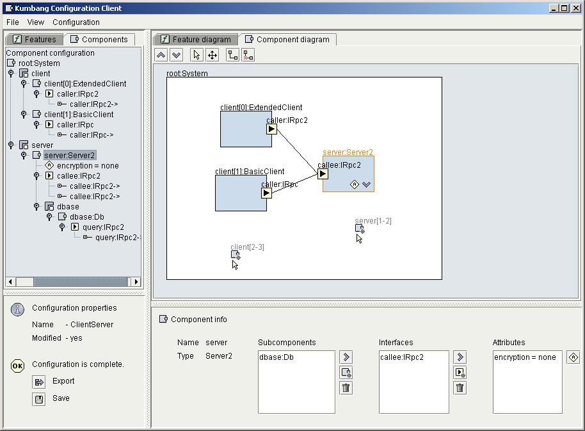Select server:Server2 box in diagram
Screen dimensions: 585x431
(348, 174)
